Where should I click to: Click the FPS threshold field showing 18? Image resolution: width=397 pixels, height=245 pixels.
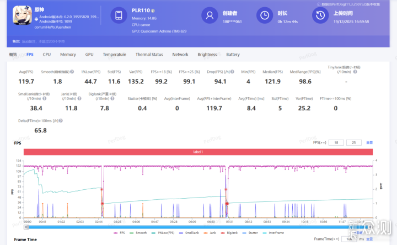(336, 142)
